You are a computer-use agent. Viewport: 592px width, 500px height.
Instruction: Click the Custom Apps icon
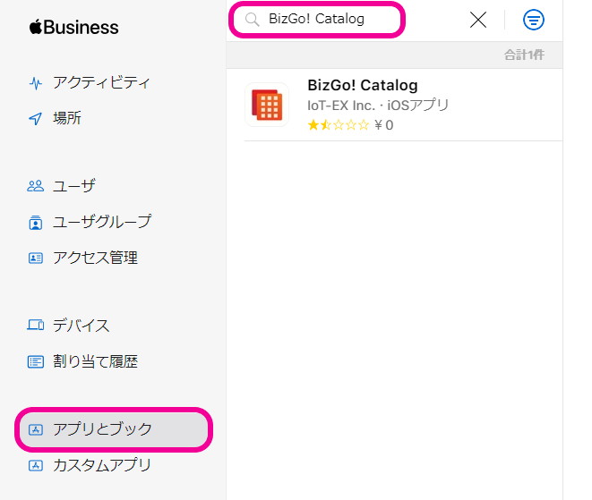pos(36,465)
